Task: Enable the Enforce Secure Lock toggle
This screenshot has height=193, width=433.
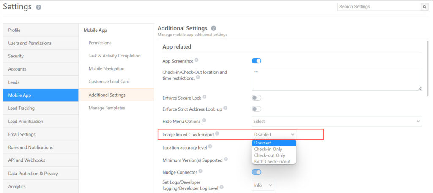Action: click(257, 98)
